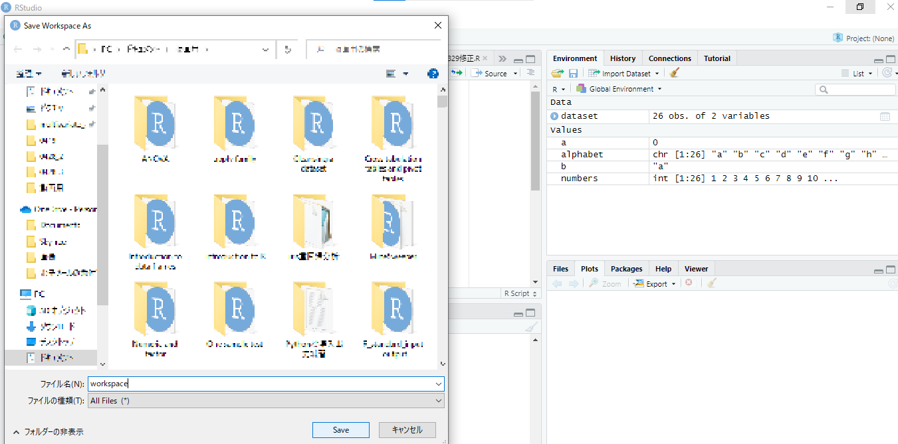Open the Import Dataset dropdown
The height and width of the screenshot is (444, 898).
pyautogui.click(x=623, y=73)
